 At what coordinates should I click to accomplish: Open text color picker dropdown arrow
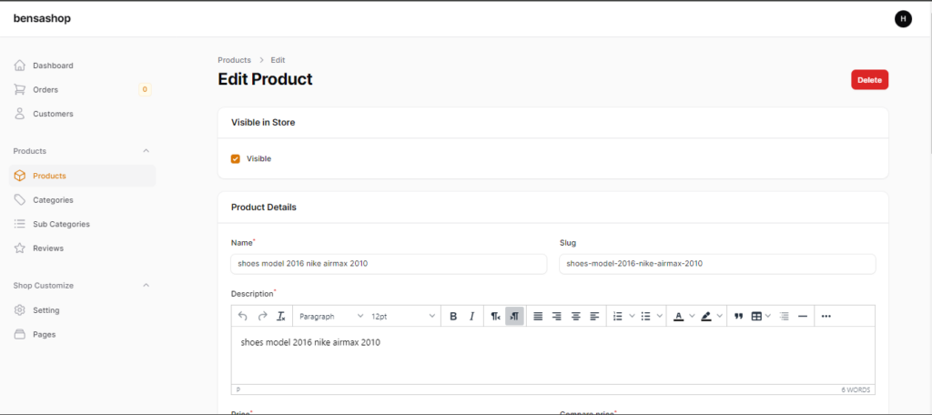point(692,317)
